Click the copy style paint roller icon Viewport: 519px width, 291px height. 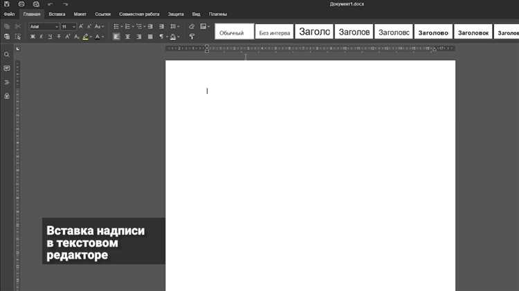pyautogui.click(x=192, y=37)
